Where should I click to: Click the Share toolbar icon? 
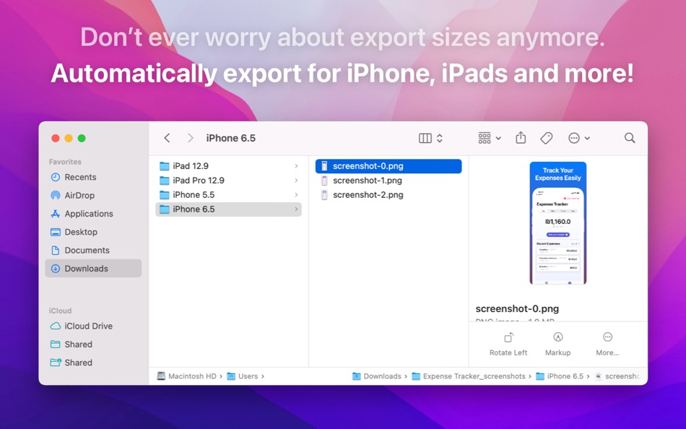521,138
